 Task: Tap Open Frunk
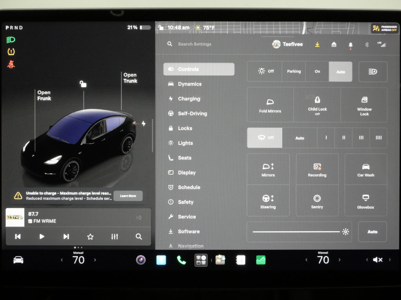tap(44, 95)
